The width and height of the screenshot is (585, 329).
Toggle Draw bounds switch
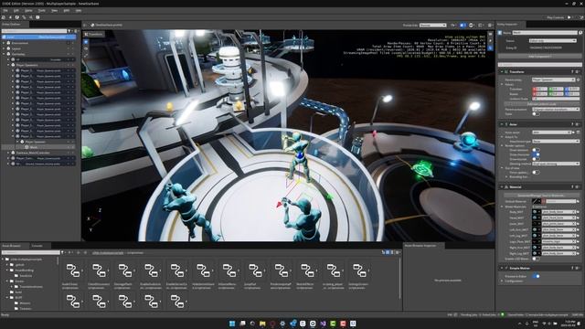coord(536,159)
